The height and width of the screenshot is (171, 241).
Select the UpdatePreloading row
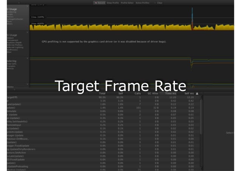(103, 166)
